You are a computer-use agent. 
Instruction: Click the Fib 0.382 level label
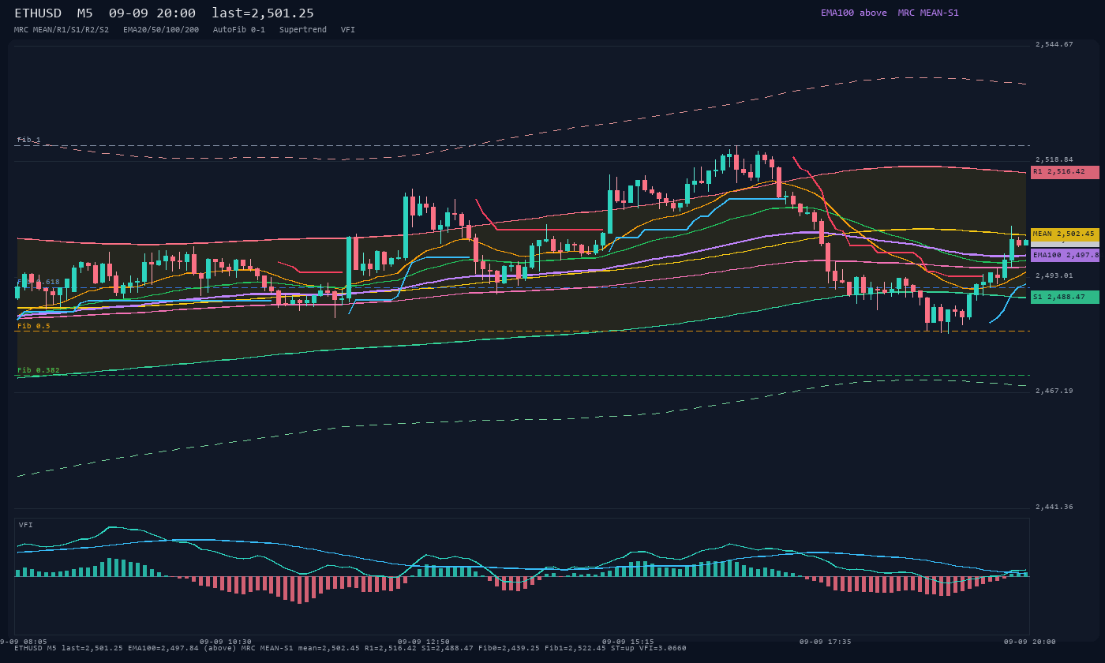click(x=39, y=370)
